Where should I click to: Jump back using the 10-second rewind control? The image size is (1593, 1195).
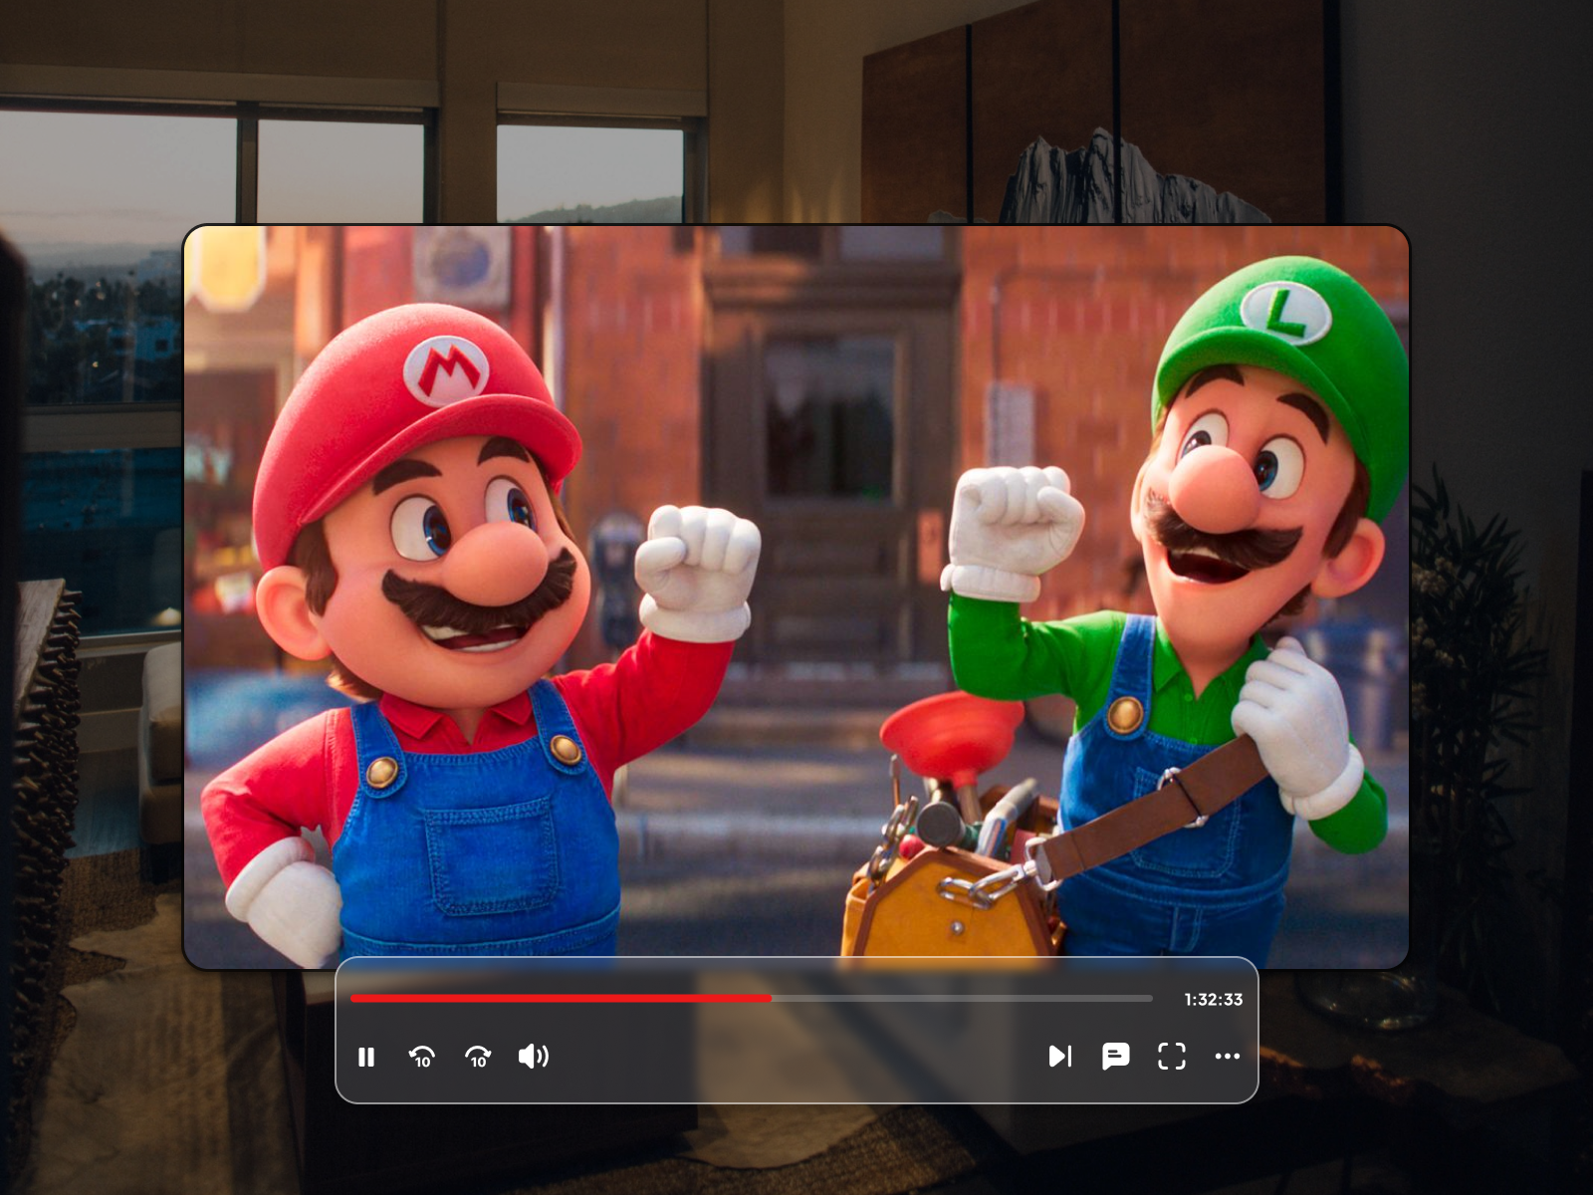421,1058
